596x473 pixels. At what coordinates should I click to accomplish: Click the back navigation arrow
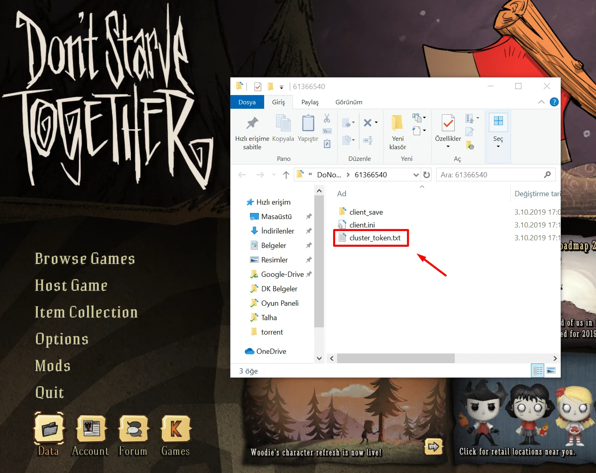pyautogui.click(x=242, y=175)
